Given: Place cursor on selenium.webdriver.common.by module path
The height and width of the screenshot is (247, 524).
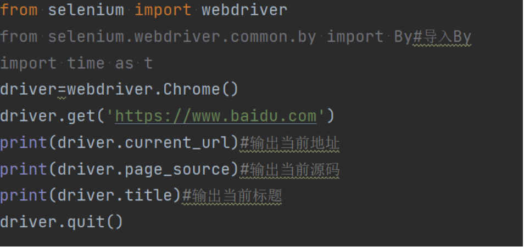Looking at the screenshot, I should pos(182,37).
